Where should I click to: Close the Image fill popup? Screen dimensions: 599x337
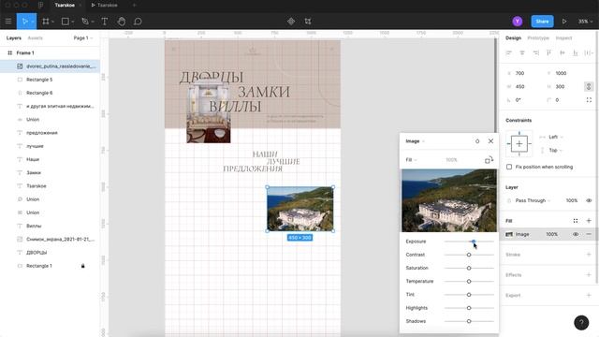click(490, 141)
